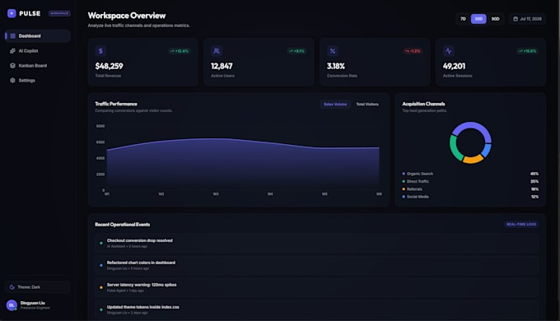Open Kanban Board from sidebar
The image size is (560, 321).
(x=38, y=66)
